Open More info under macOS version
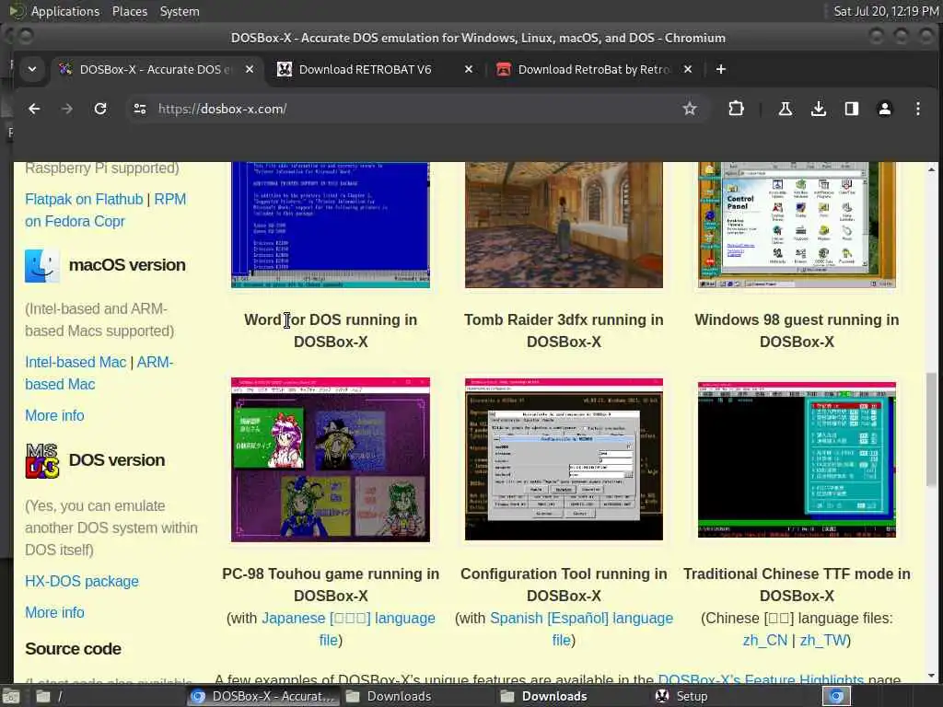Image resolution: width=943 pixels, height=707 pixels. [54, 415]
